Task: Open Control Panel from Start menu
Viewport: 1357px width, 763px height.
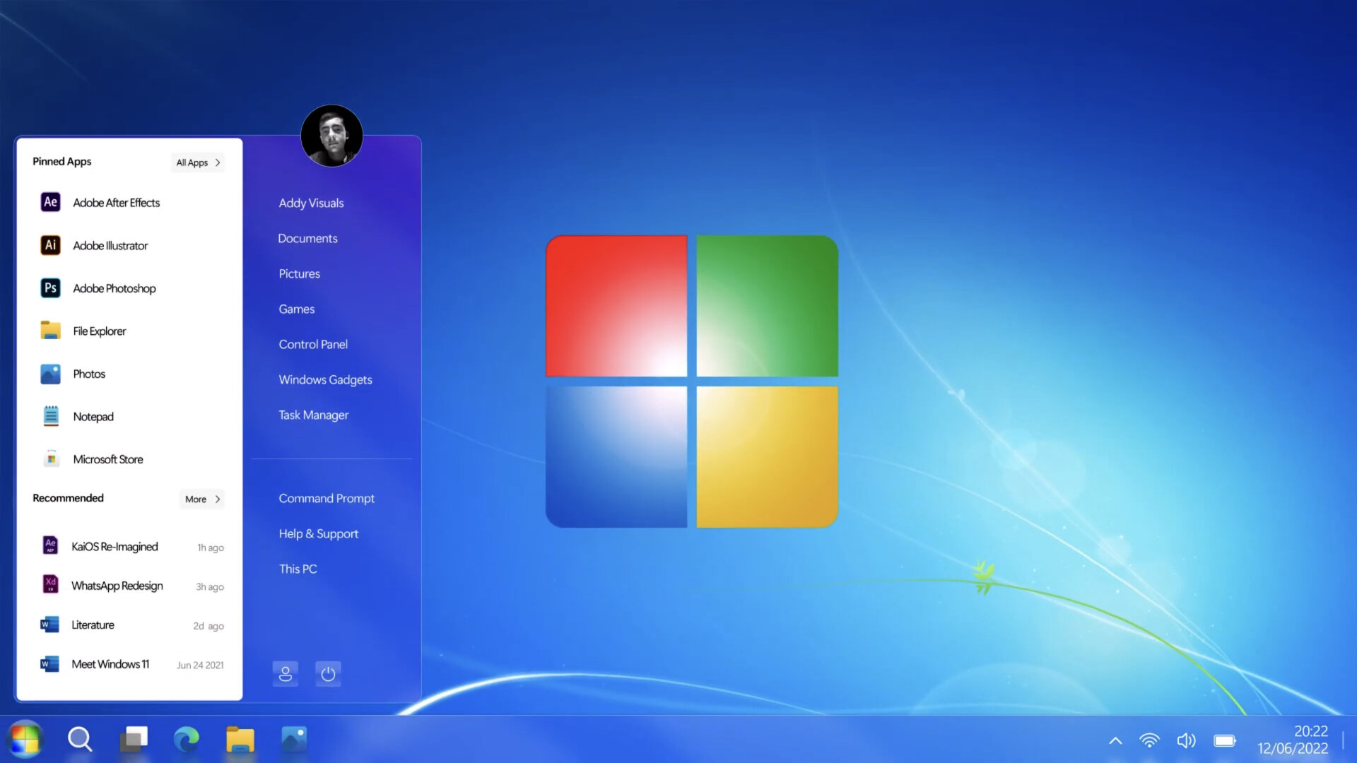Action: (313, 344)
